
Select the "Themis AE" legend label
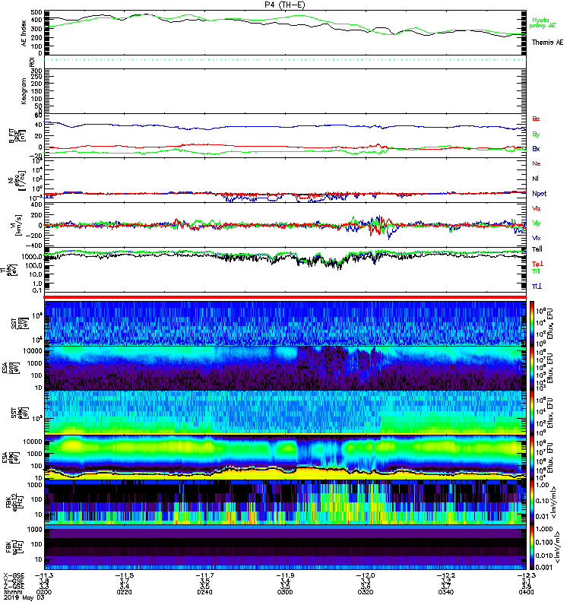(547, 43)
